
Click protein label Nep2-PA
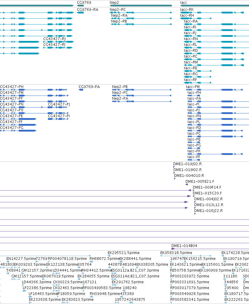click(x=120, y=98)
